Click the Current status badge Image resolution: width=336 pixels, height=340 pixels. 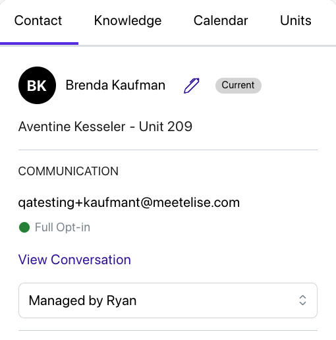pyautogui.click(x=238, y=86)
